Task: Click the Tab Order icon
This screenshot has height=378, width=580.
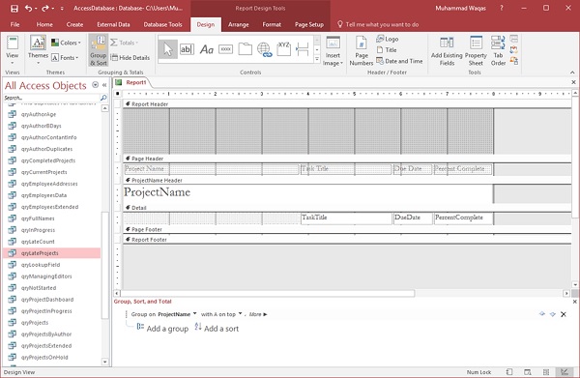Action: 498,51
